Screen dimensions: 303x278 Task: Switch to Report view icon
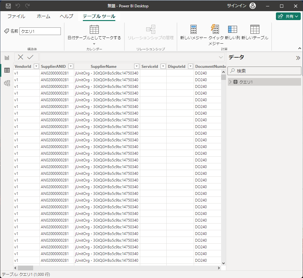pyautogui.click(x=7, y=58)
